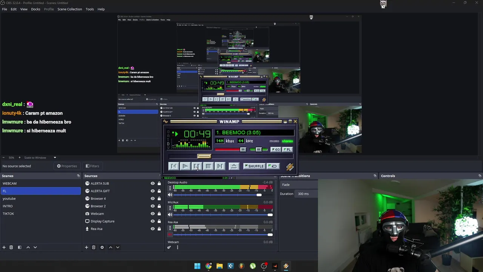Move scene up with arrow icon
Viewport: 483px width, 272px height.
click(28, 247)
